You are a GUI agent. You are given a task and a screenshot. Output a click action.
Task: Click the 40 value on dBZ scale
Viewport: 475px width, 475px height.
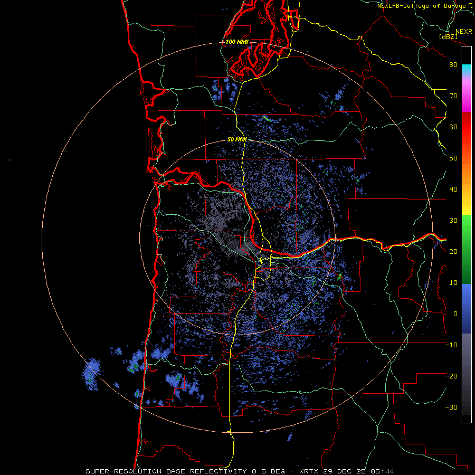click(x=453, y=189)
